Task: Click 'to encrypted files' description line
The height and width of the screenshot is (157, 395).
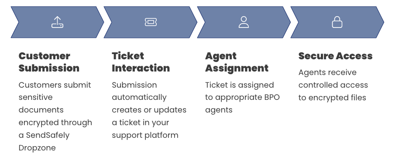Action: (332, 98)
